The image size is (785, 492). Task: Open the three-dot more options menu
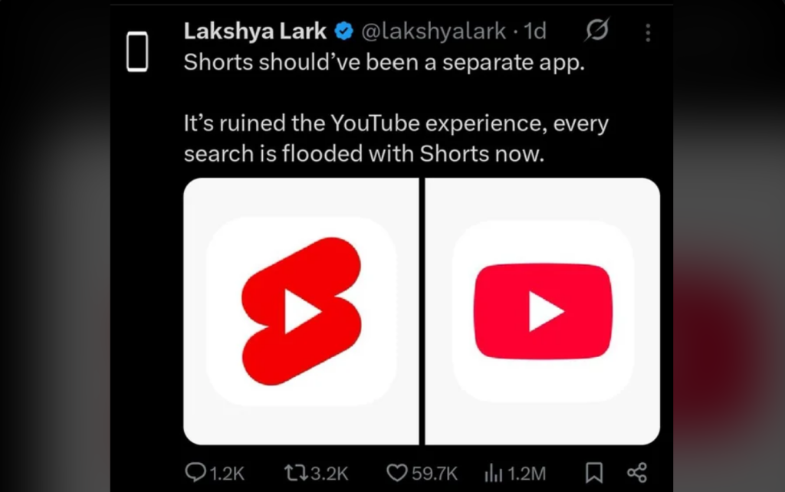[x=648, y=32]
